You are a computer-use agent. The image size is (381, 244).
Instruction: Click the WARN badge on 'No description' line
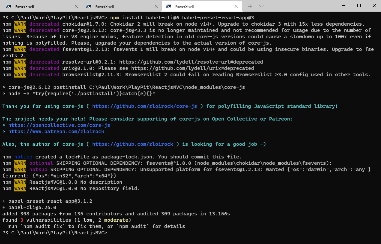coord(20,182)
